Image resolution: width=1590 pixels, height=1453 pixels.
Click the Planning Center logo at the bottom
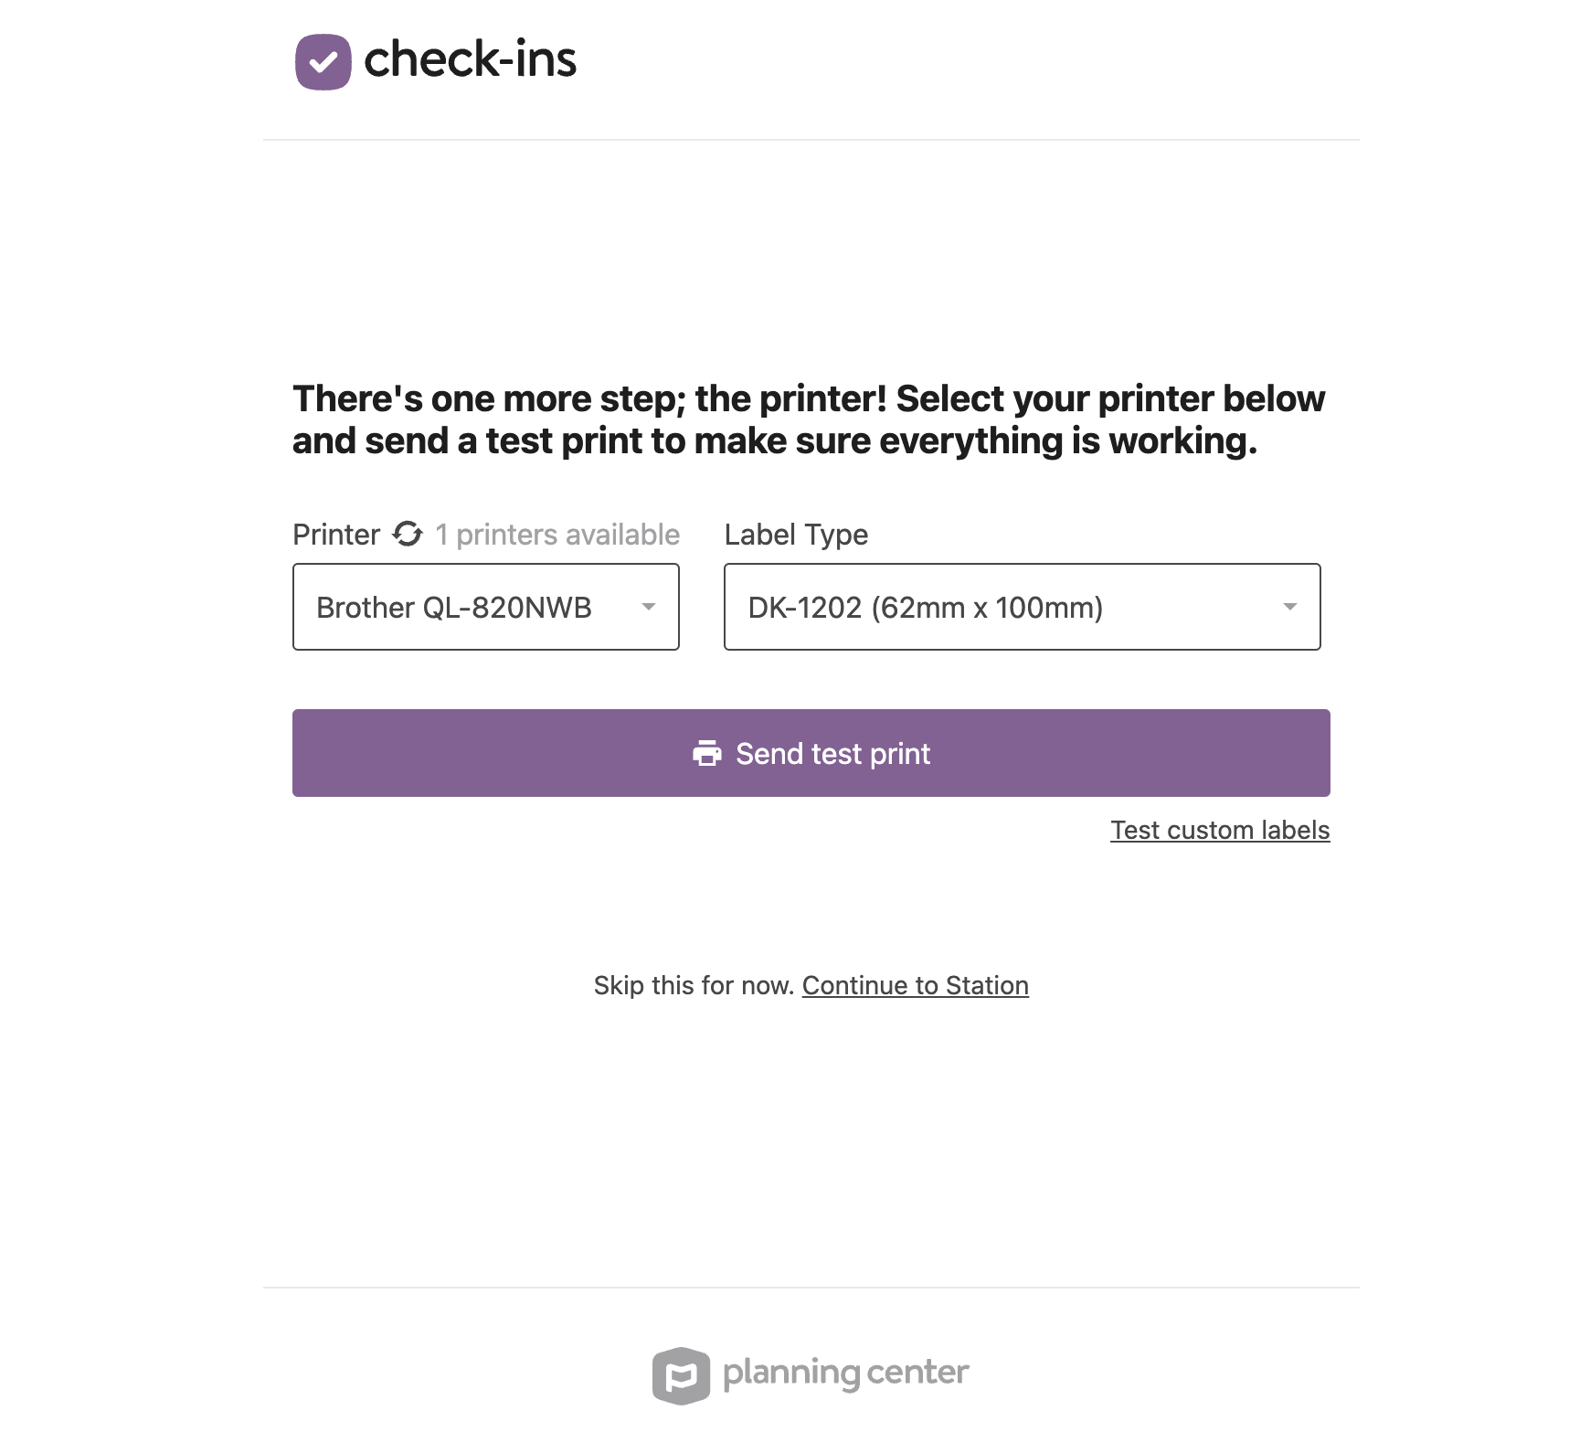tap(810, 1372)
